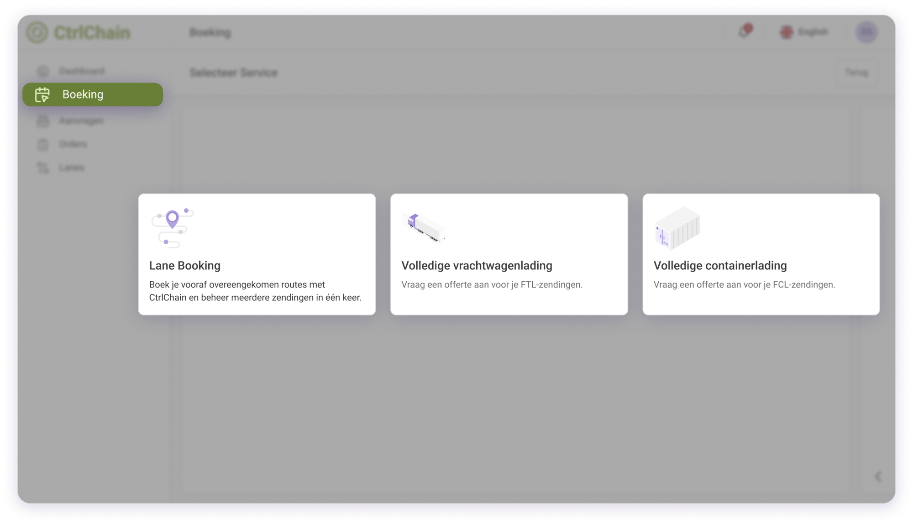Click the Boeking calendar icon
Image resolution: width=913 pixels, height=524 pixels.
[42, 94]
